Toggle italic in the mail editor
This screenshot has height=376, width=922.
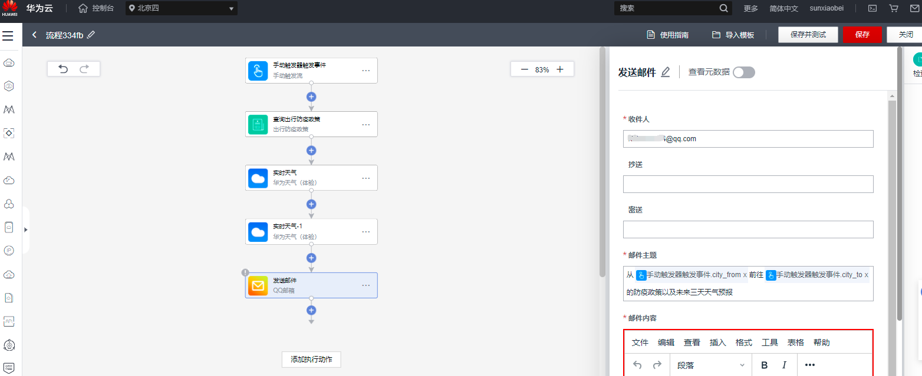click(784, 365)
